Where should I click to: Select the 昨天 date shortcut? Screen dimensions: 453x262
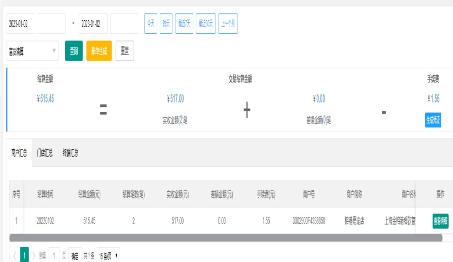(166, 24)
